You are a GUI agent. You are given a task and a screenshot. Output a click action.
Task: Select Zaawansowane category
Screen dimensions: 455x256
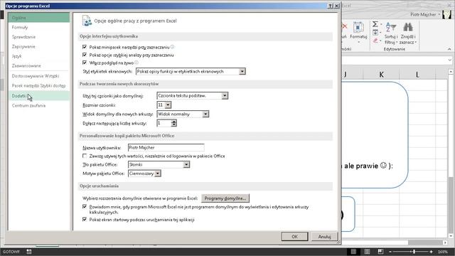click(39, 65)
